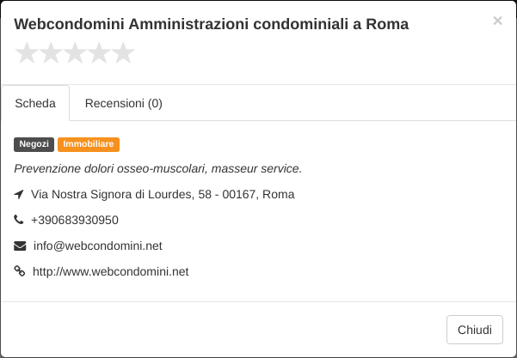Click the location arrow icon by the address
Image resolution: width=517 pixels, height=358 pixels.
[19, 194]
